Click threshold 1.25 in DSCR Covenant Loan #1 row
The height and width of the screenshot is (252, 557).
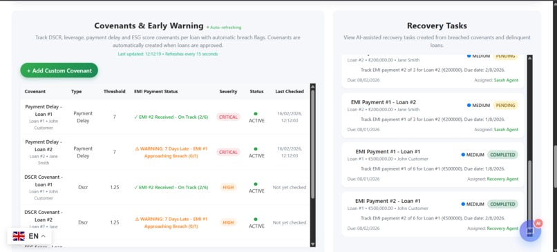[x=115, y=187]
